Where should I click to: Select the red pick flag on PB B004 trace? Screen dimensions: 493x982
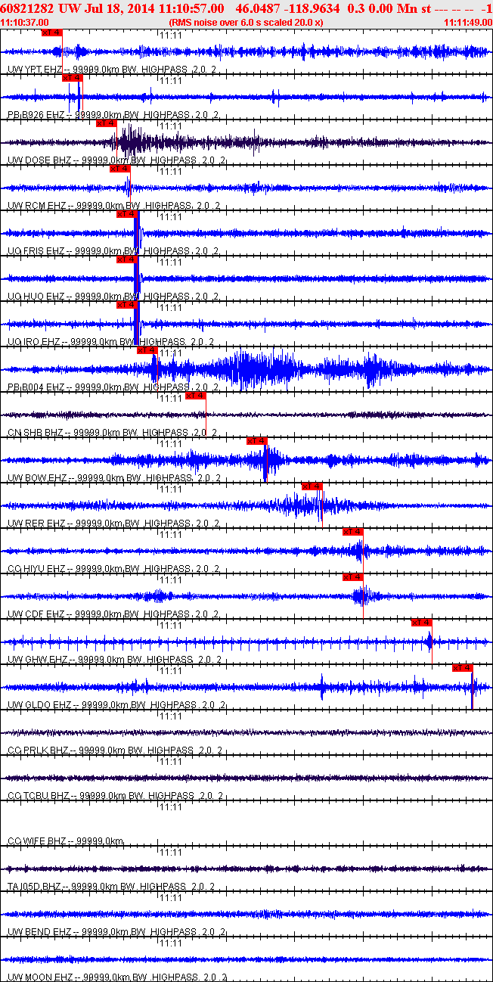pos(147,350)
